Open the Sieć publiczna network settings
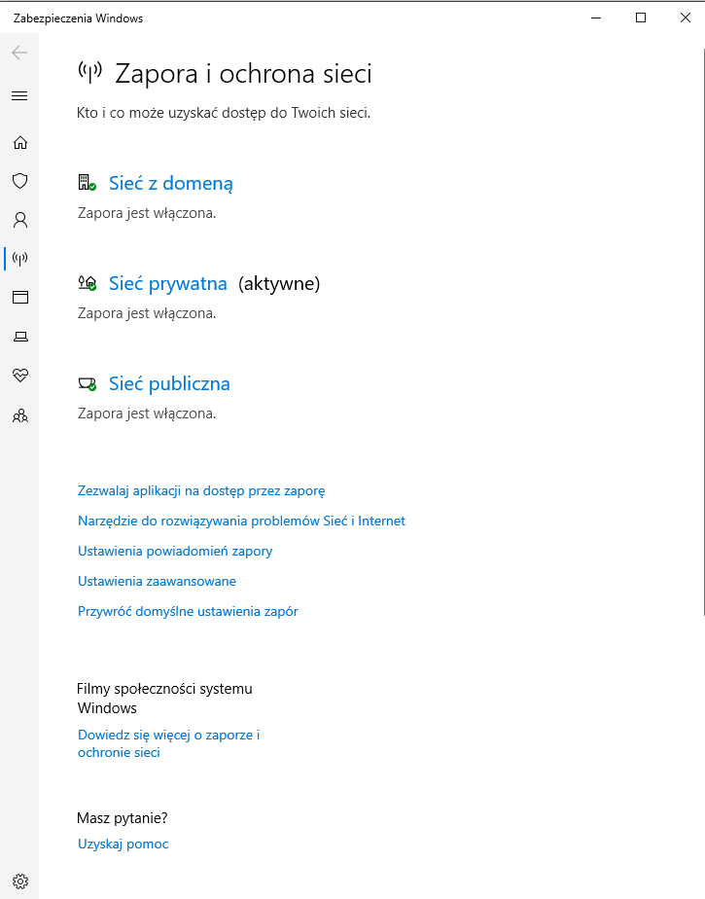The height and width of the screenshot is (899, 705). click(169, 384)
